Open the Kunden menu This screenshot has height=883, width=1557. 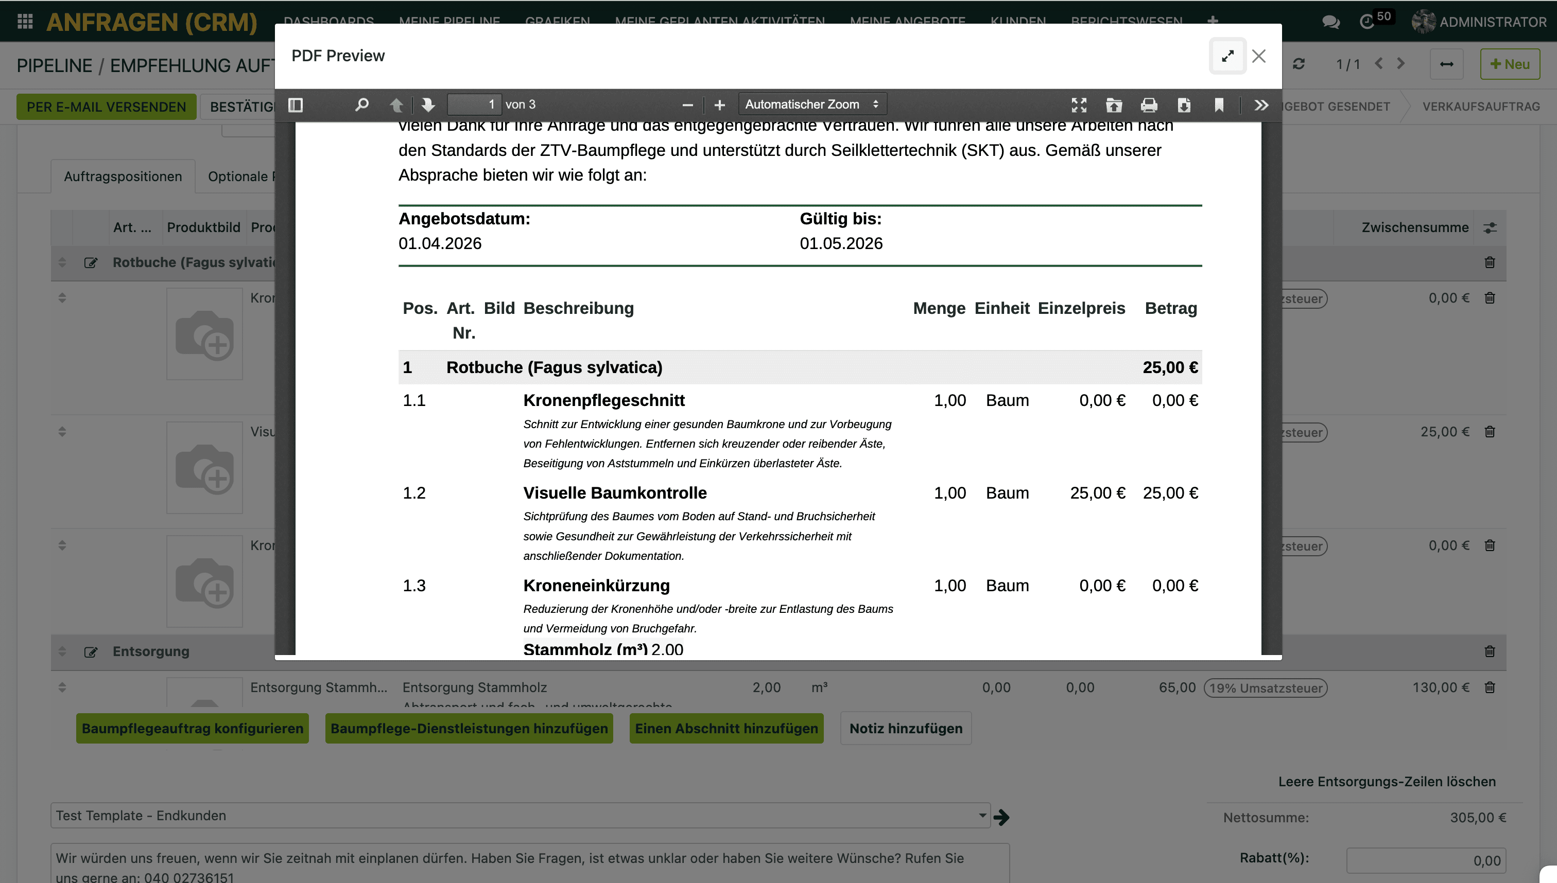(1017, 21)
